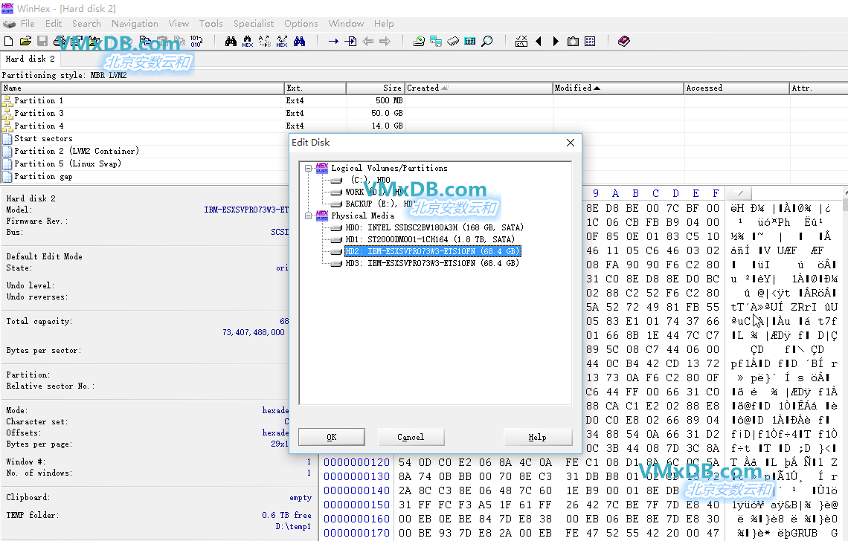This screenshot has width=848, height=541.
Task: Open the Edit menu
Action: point(54,24)
